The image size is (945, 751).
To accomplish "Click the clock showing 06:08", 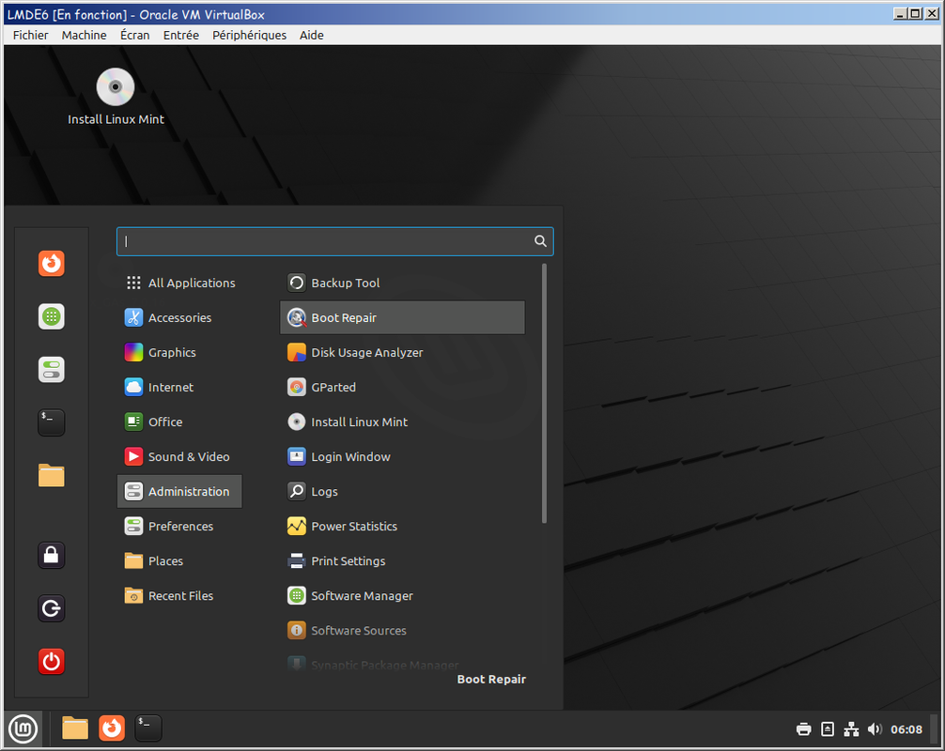I will pyautogui.click(x=906, y=729).
